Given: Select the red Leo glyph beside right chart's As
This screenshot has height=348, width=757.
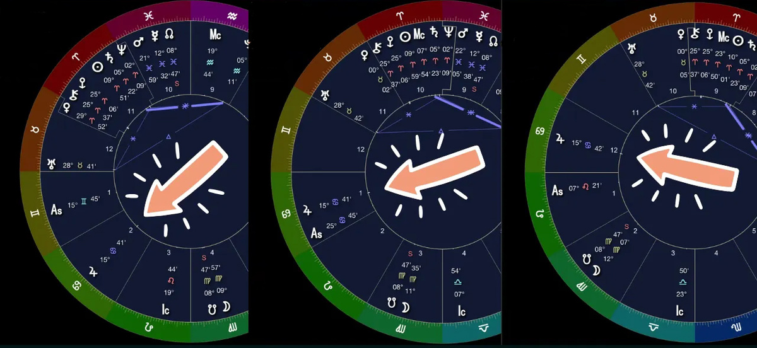Looking at the screenshot, I should (584, 186).
